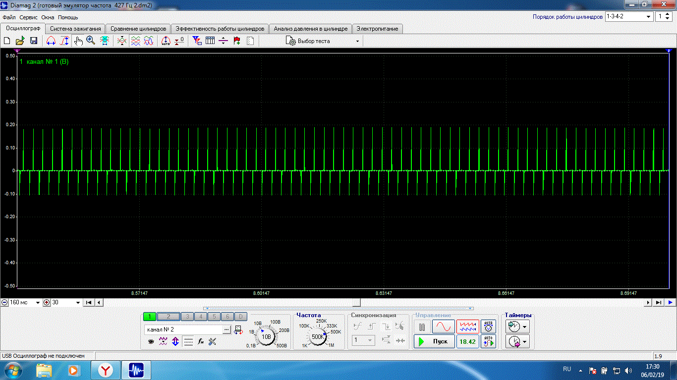
Task: Save recording with the floppy disk icon
Action: coord(34,41)
